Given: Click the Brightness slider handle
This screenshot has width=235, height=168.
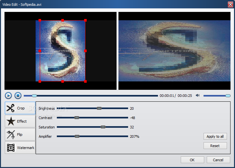Looking at the screenshot, I should [x=99, y=108].
